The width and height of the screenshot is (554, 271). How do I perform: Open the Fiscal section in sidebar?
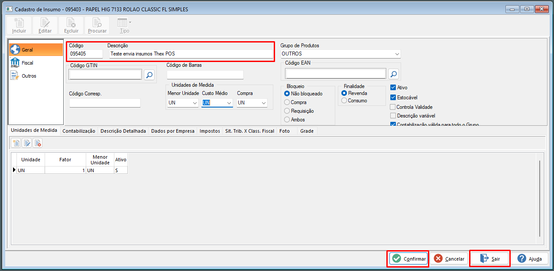point(36,63)
